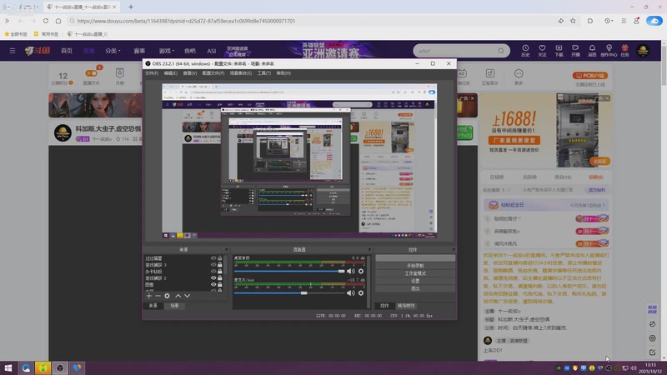The width and height of the screenshot is (667, 375).
Task: Click Douyu 下载 download icon
Action: pos(559,50)
